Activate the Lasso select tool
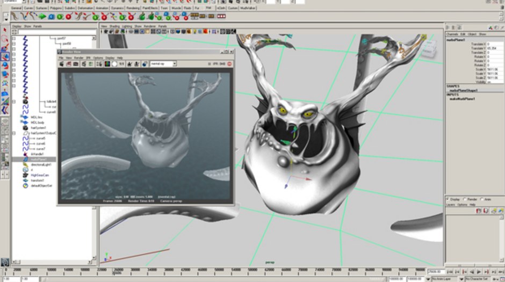 [x=5, y=39]
